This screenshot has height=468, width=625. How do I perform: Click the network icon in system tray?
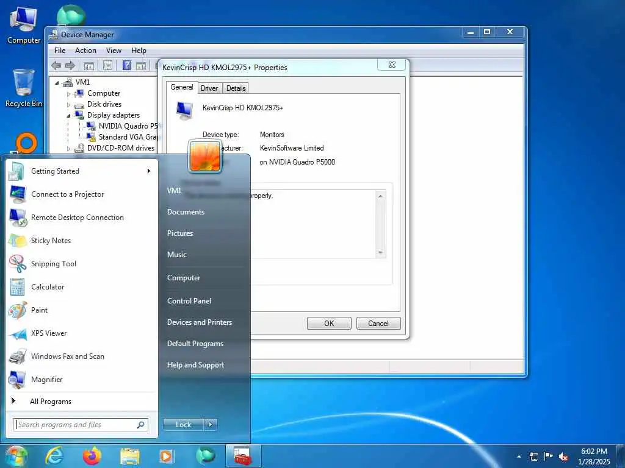tap(534, 456)
